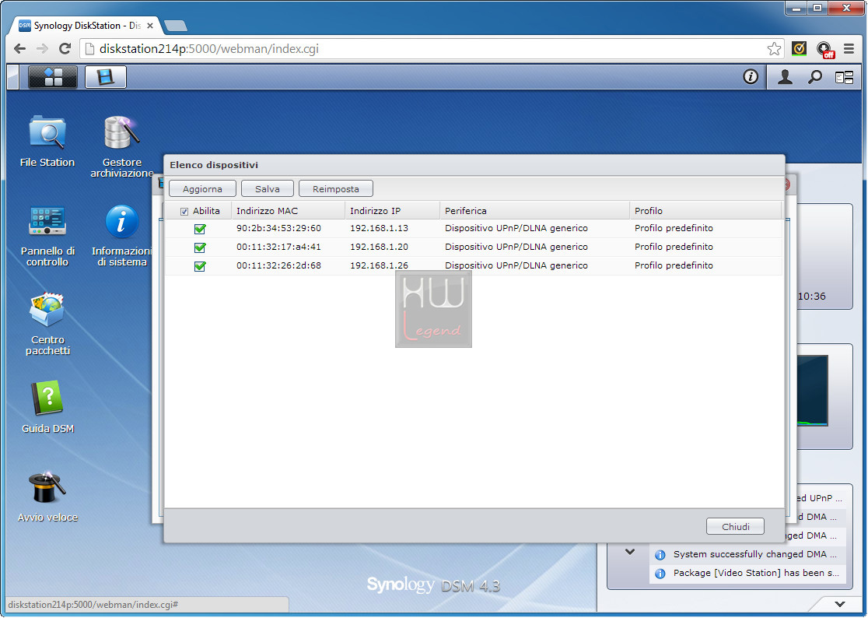
Task: Open the Chrome menu hamburger icon
Action: click(849, 49)
